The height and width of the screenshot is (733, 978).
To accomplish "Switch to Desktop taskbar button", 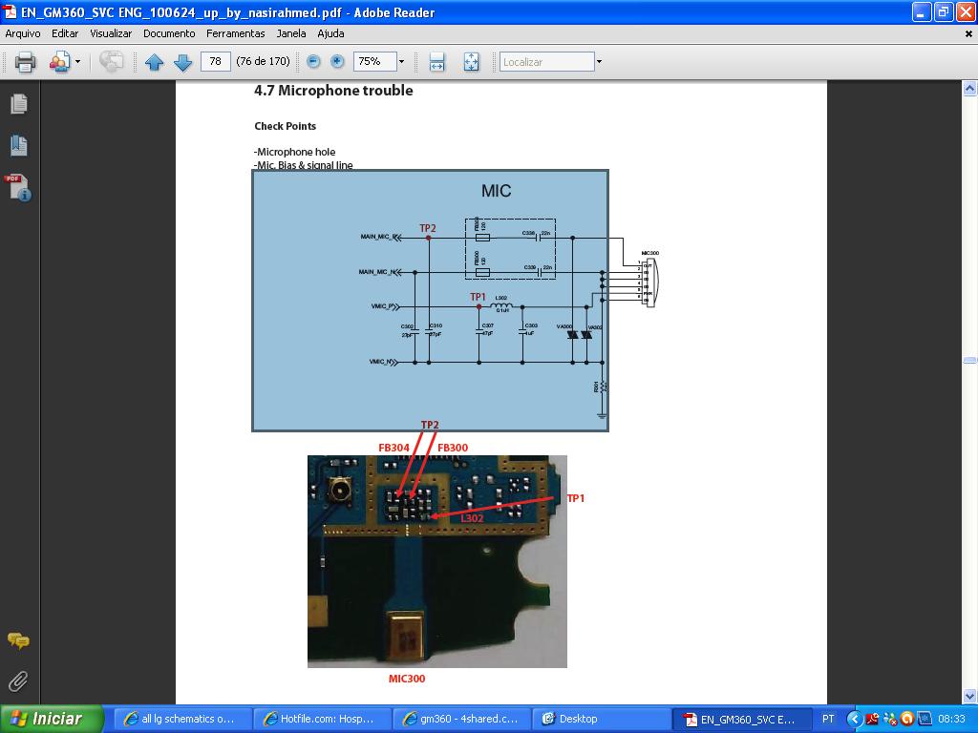I will pos(600,720).
